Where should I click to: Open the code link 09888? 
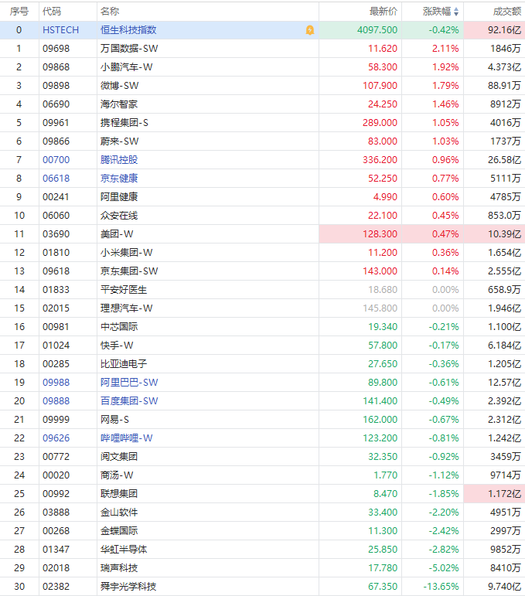coord(56,401)
